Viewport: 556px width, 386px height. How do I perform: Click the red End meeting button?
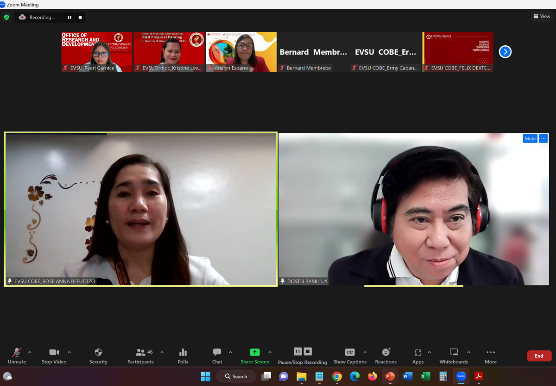[x=539, y=356]
